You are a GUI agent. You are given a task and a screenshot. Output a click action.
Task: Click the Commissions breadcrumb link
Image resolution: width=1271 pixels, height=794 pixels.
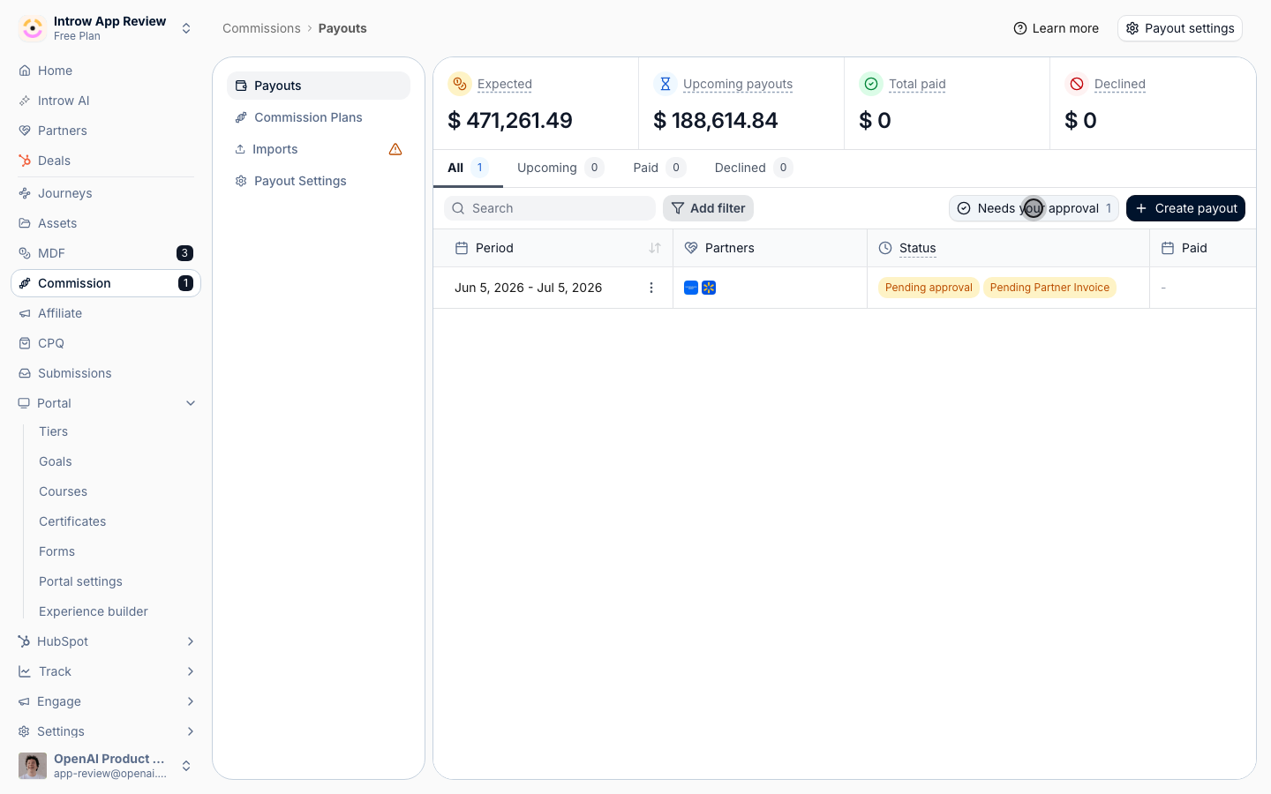pos(261,28)
